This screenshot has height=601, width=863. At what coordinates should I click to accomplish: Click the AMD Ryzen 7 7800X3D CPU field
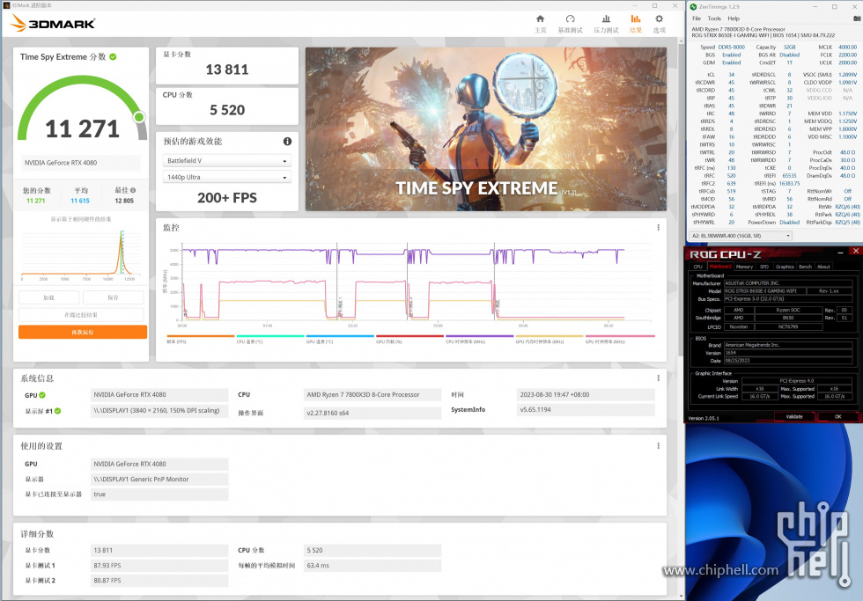coord(373,395)
